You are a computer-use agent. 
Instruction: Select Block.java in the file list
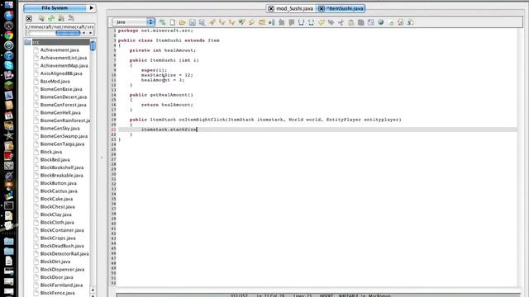51,152
